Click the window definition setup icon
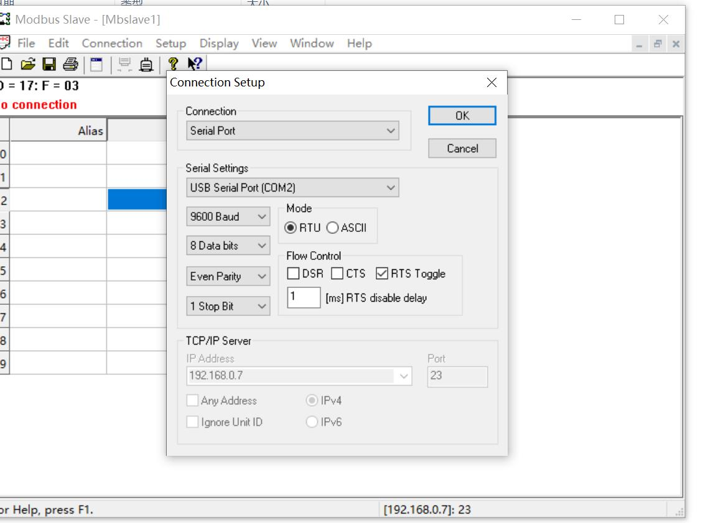This screenshot has height=523, width=708. click(x=96, y=64)
